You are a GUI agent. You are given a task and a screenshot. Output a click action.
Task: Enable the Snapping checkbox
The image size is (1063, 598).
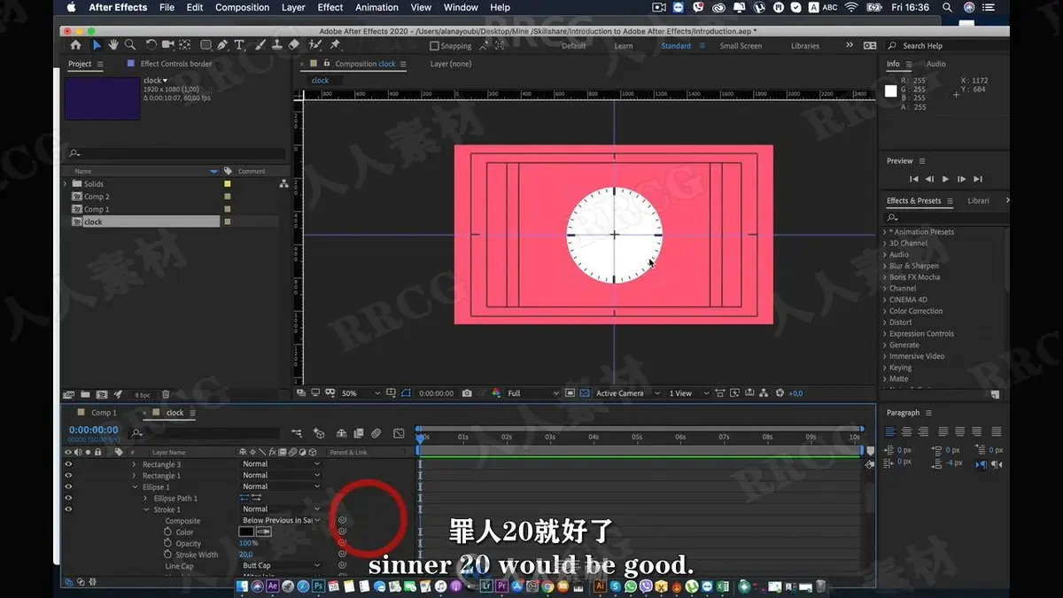[x=435, y=46]
